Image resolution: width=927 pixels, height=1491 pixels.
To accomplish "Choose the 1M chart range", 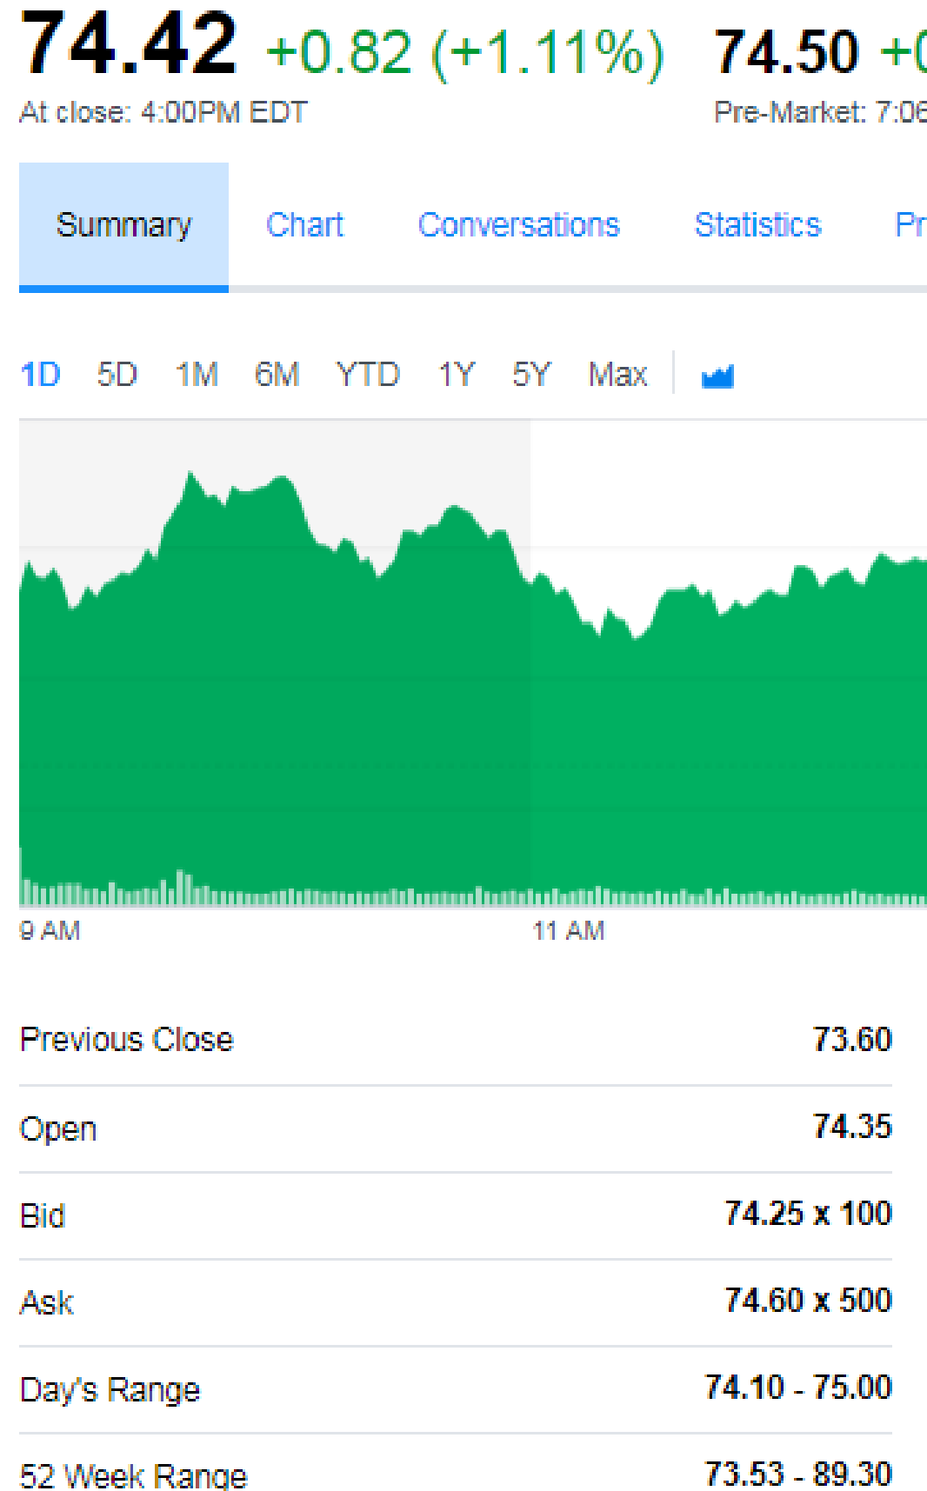I will click(x=197, y=375).
